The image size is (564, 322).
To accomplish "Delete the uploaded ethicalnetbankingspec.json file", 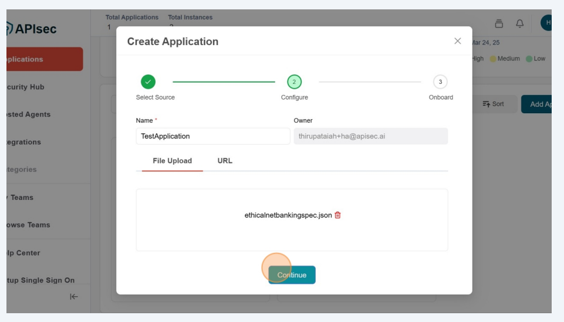I will click(337, 215).
